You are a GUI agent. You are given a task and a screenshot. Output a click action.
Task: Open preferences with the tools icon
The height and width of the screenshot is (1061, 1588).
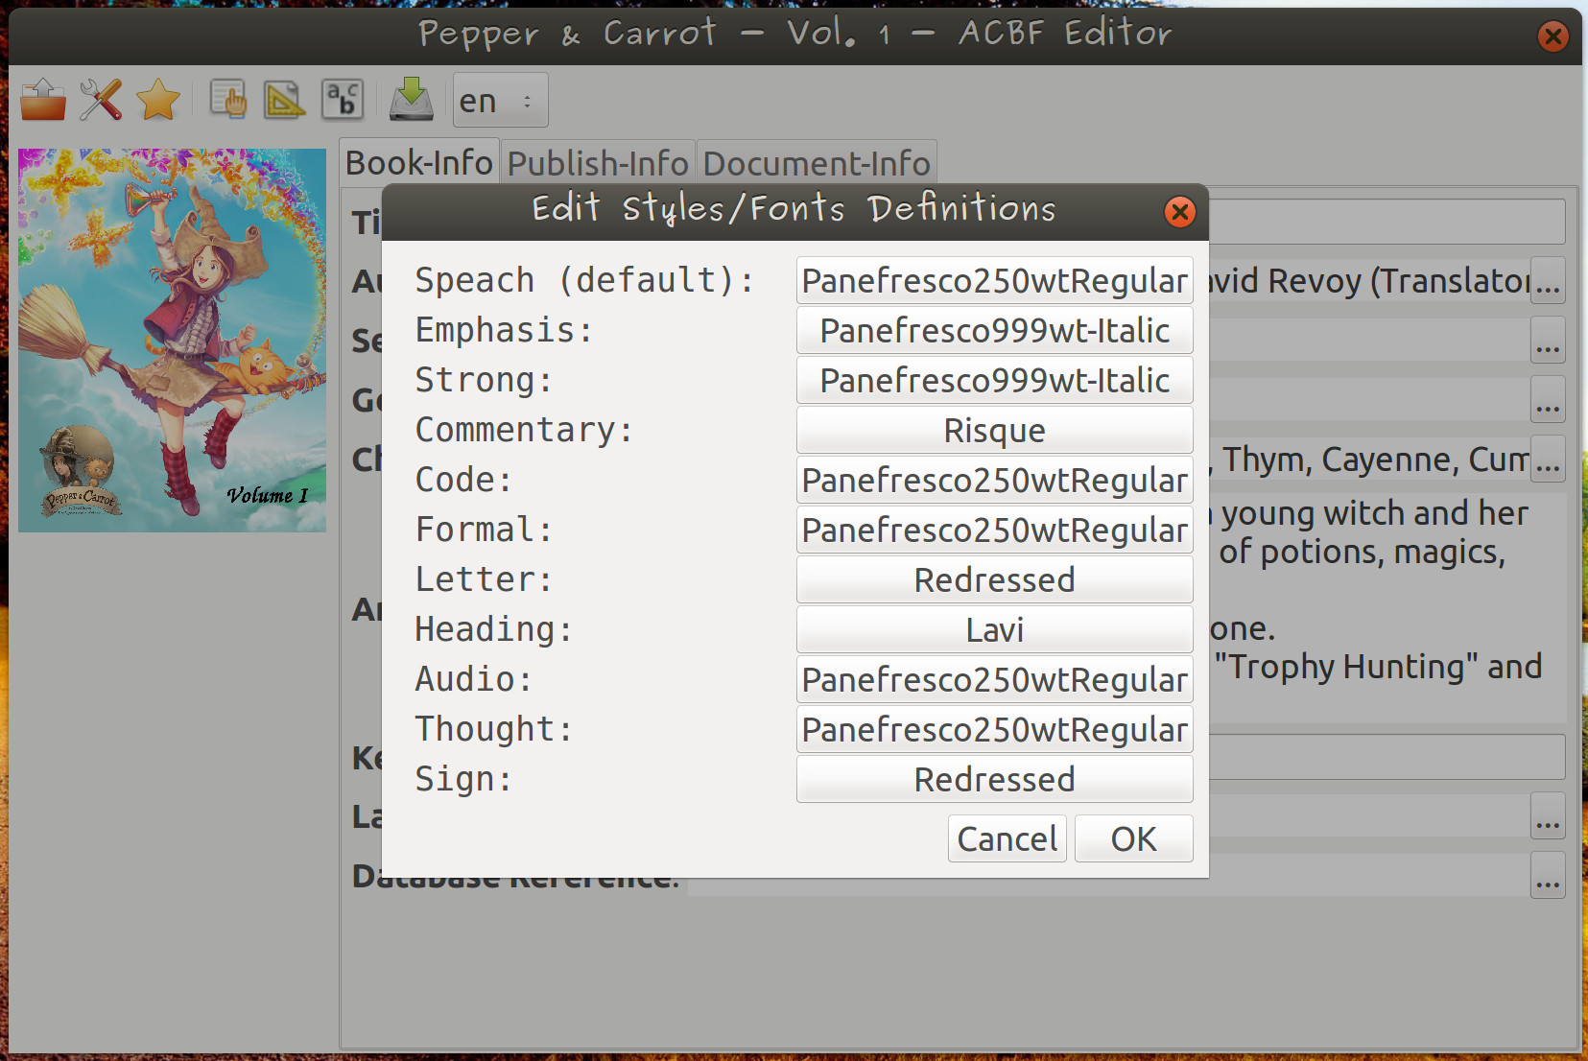pos(101,100)
